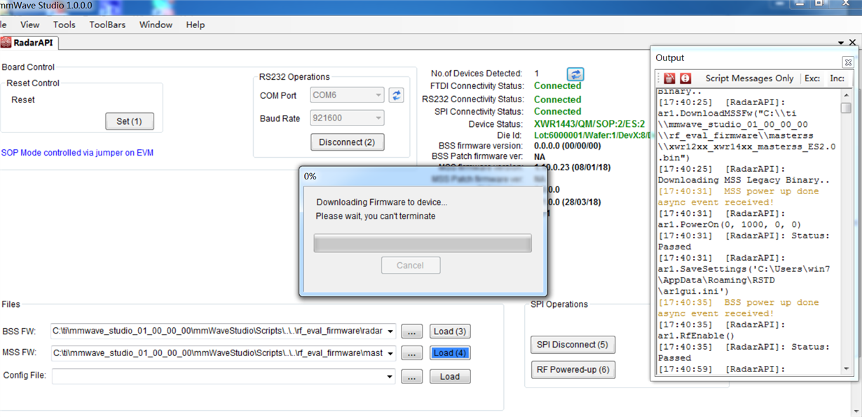Click the Output panel scrollbar thumb
This screenshot has width=862, height=417.
[x=847, y=108]
